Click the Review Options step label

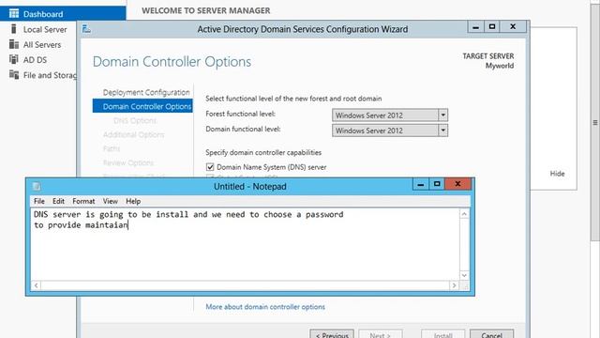coord(128,162)
